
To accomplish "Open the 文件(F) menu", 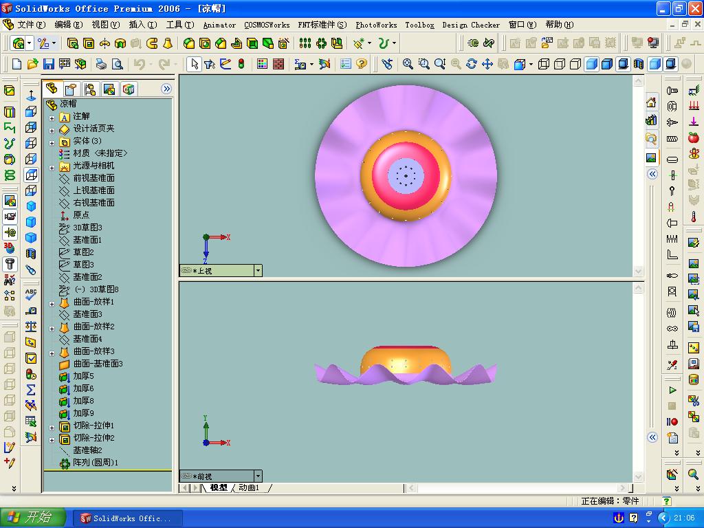I will [31, 25].
